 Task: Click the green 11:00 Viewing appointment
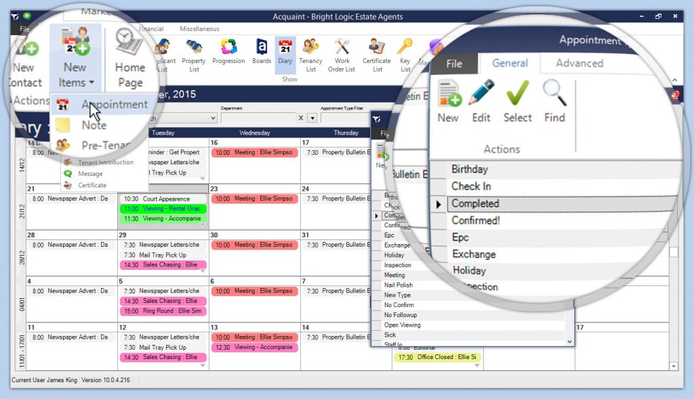pos(163,209)
